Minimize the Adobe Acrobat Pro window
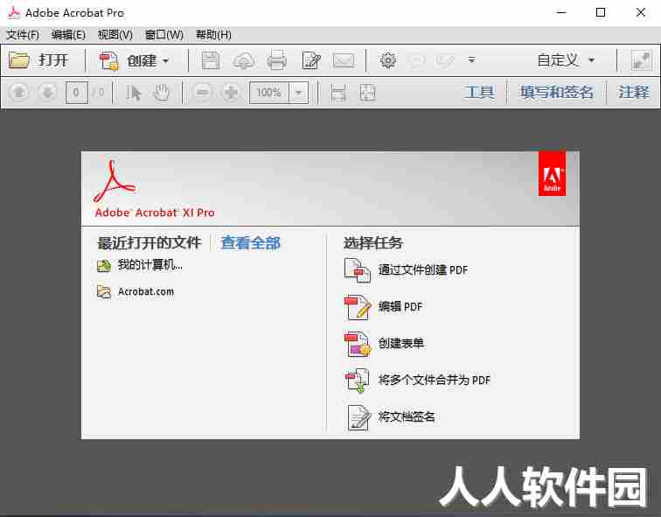 (561, 12)
